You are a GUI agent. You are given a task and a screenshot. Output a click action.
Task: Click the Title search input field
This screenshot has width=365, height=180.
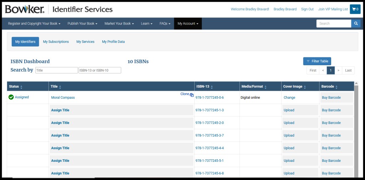tap(56, 70)
